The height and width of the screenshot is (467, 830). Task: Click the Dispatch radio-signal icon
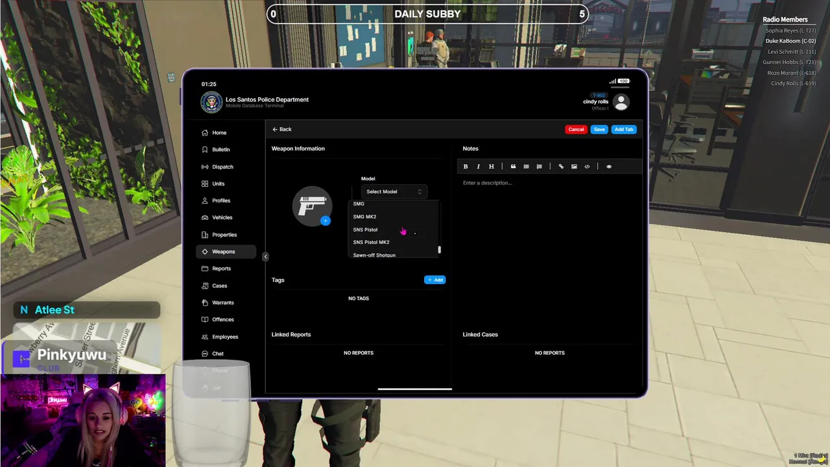coord(205,167)
